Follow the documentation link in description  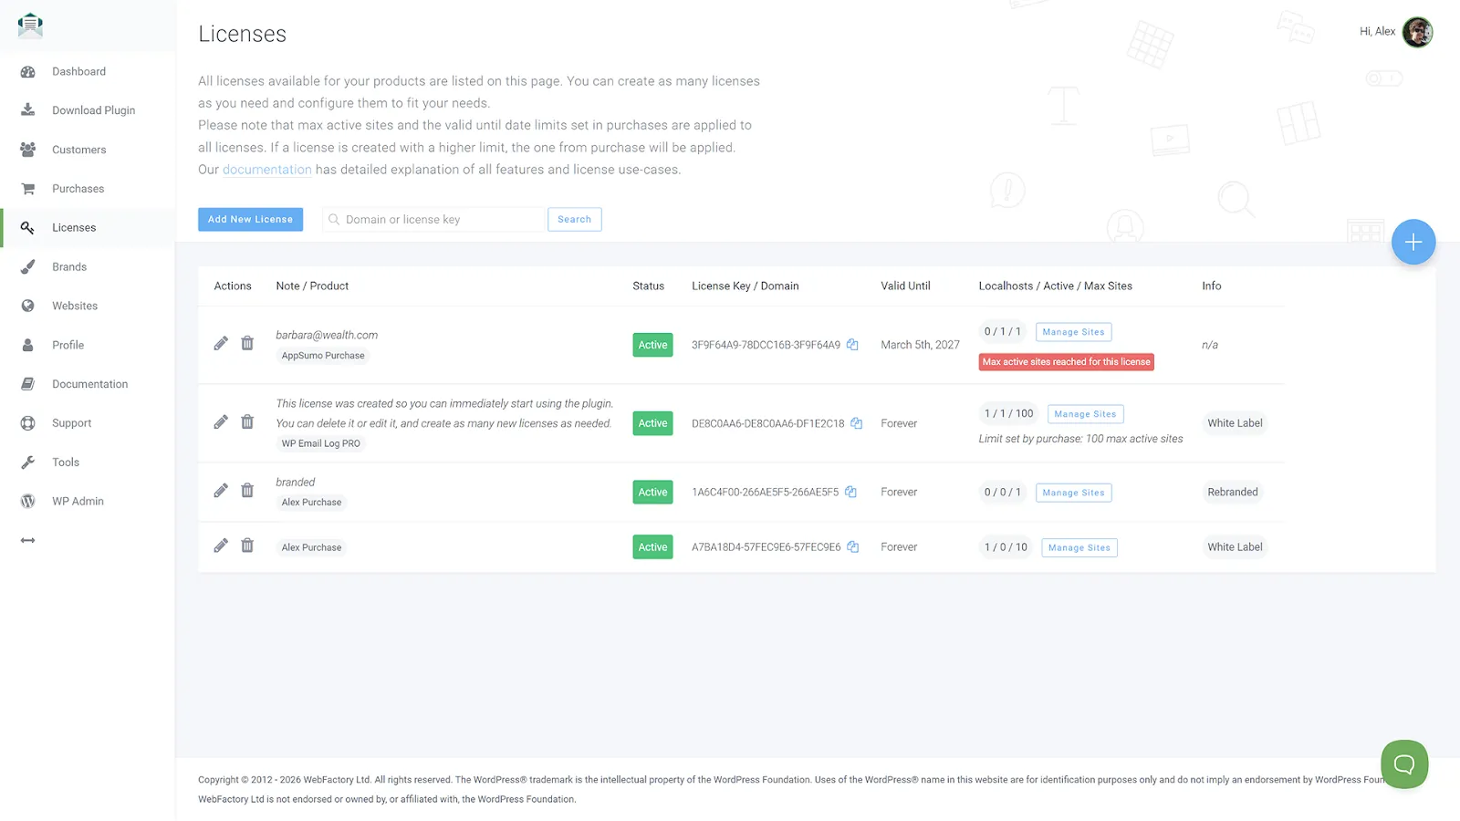[266, 170]
